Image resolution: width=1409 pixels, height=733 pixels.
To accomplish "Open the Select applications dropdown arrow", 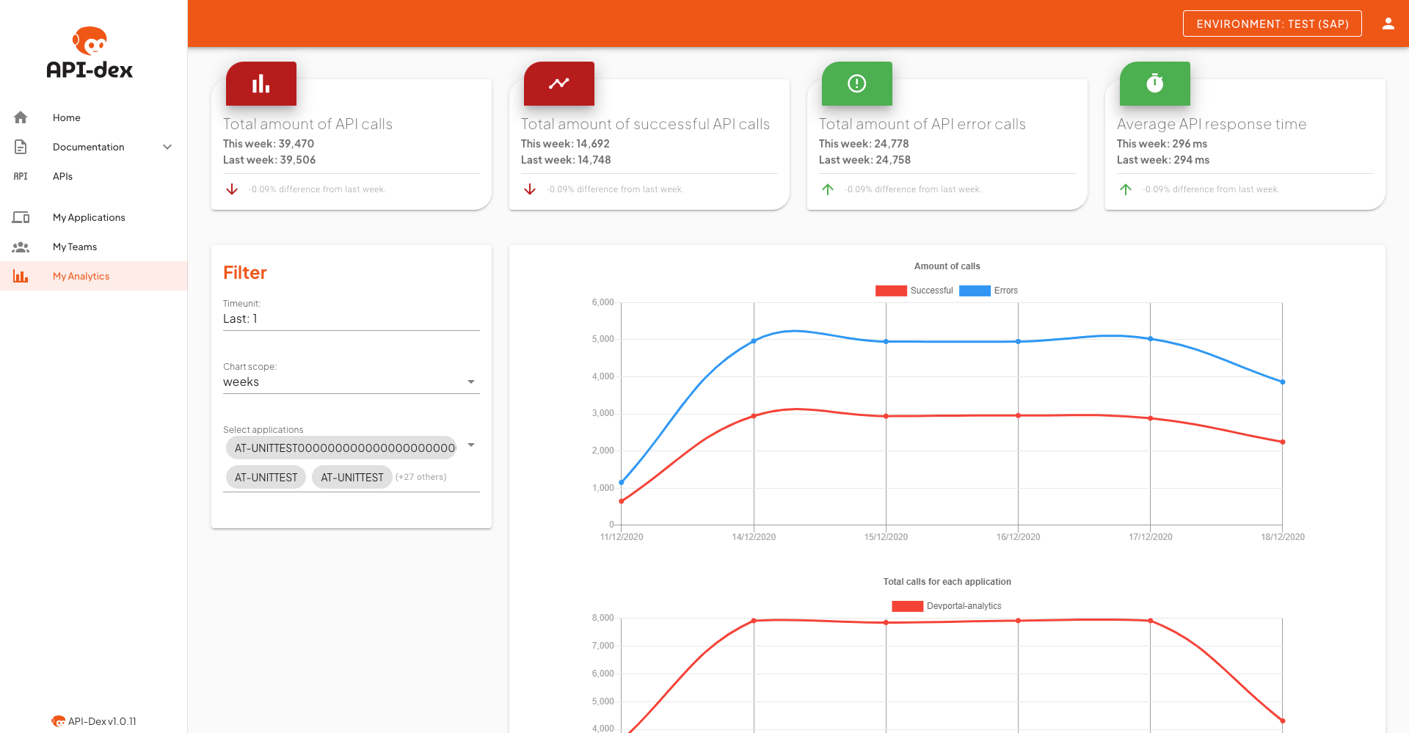I will coord(471,445).
